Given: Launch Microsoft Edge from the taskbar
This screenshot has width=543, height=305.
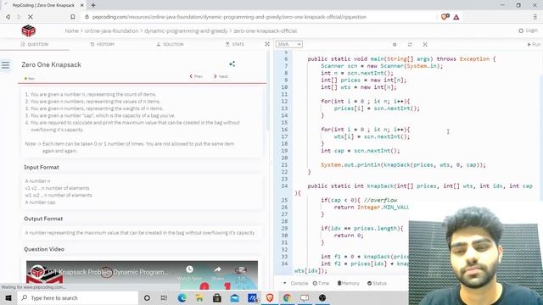Looking at the screenshot, I should point(182,297).
